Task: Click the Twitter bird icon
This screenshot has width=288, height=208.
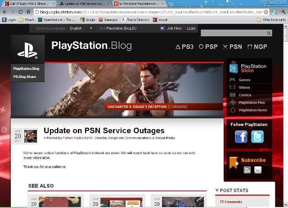Action: 257,137
